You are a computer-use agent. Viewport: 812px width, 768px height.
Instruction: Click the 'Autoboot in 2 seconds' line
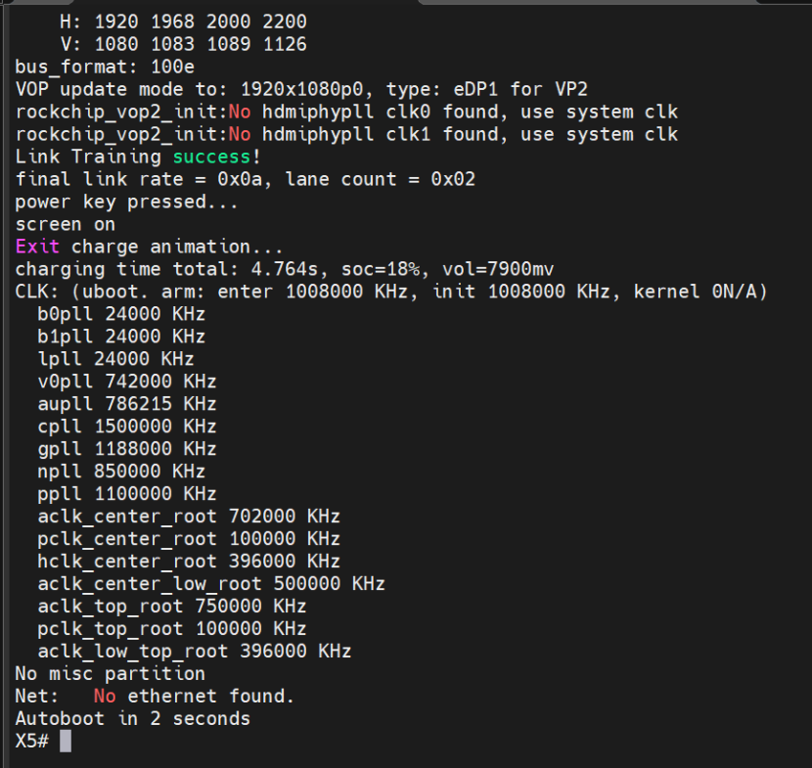point(133,719)
